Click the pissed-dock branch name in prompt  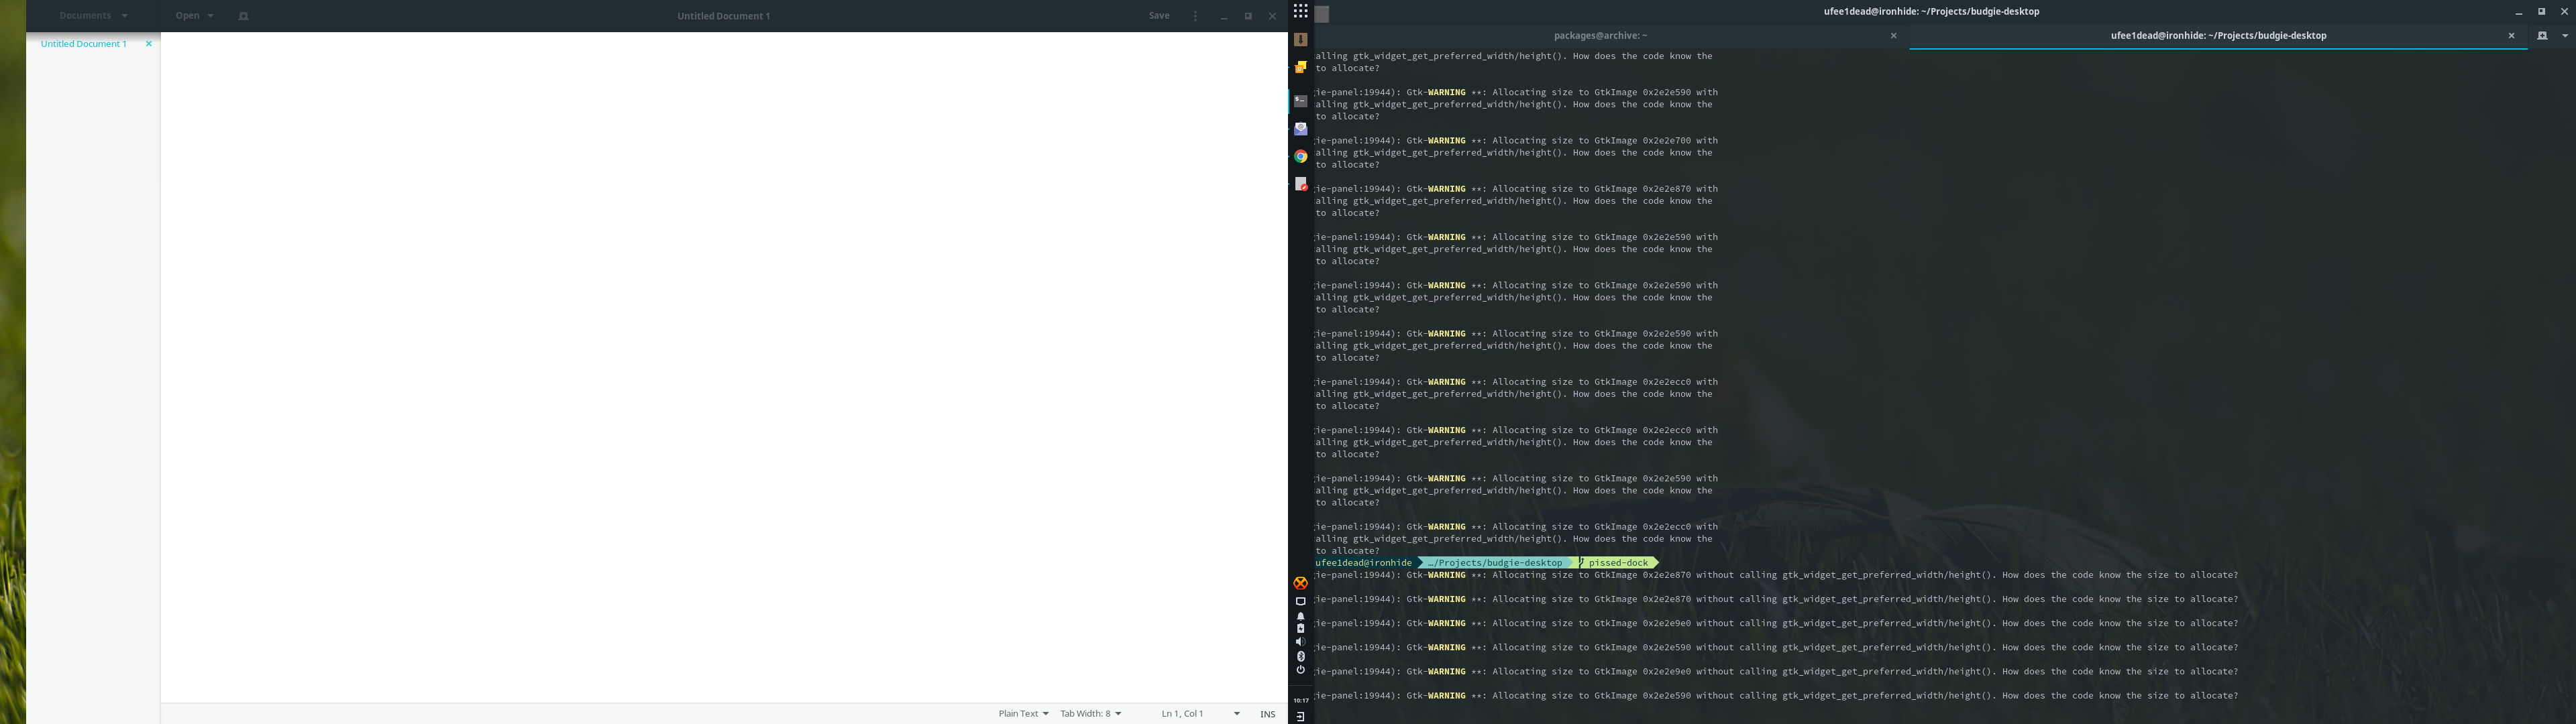coord(1618,563)
